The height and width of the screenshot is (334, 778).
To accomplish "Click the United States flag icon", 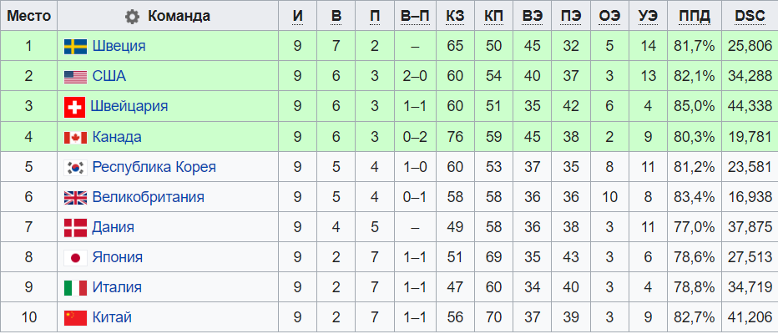I will click(x=76, y=77).
